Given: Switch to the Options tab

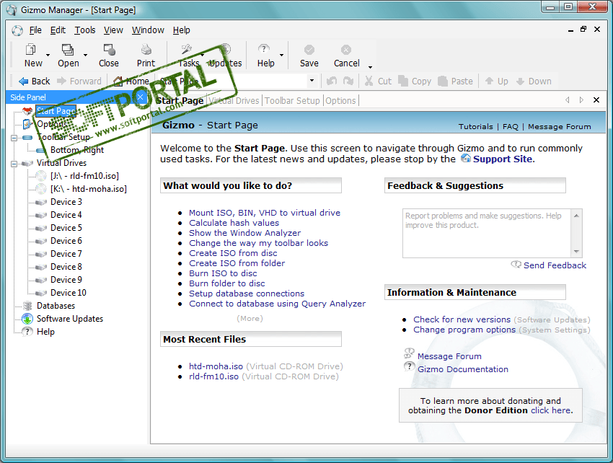Looking at the screenshot, I should [x=340, y=100].
